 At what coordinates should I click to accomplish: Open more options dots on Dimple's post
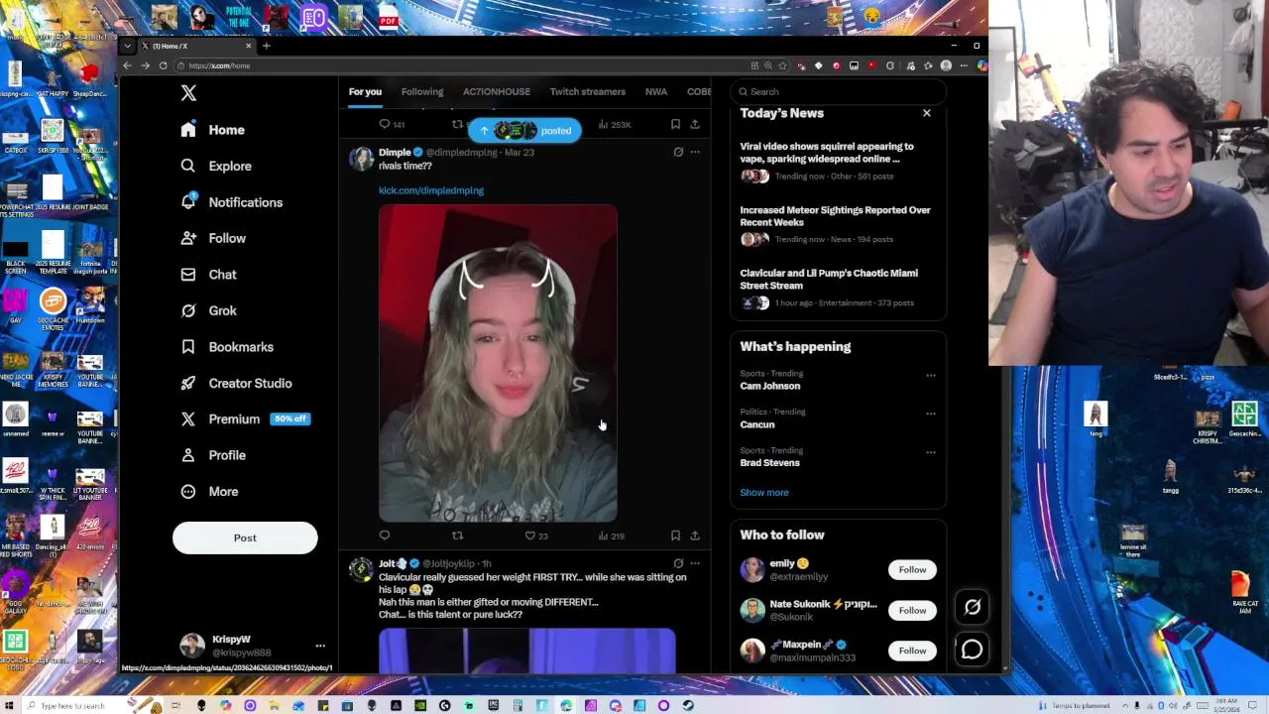click(x=695, y=153)
